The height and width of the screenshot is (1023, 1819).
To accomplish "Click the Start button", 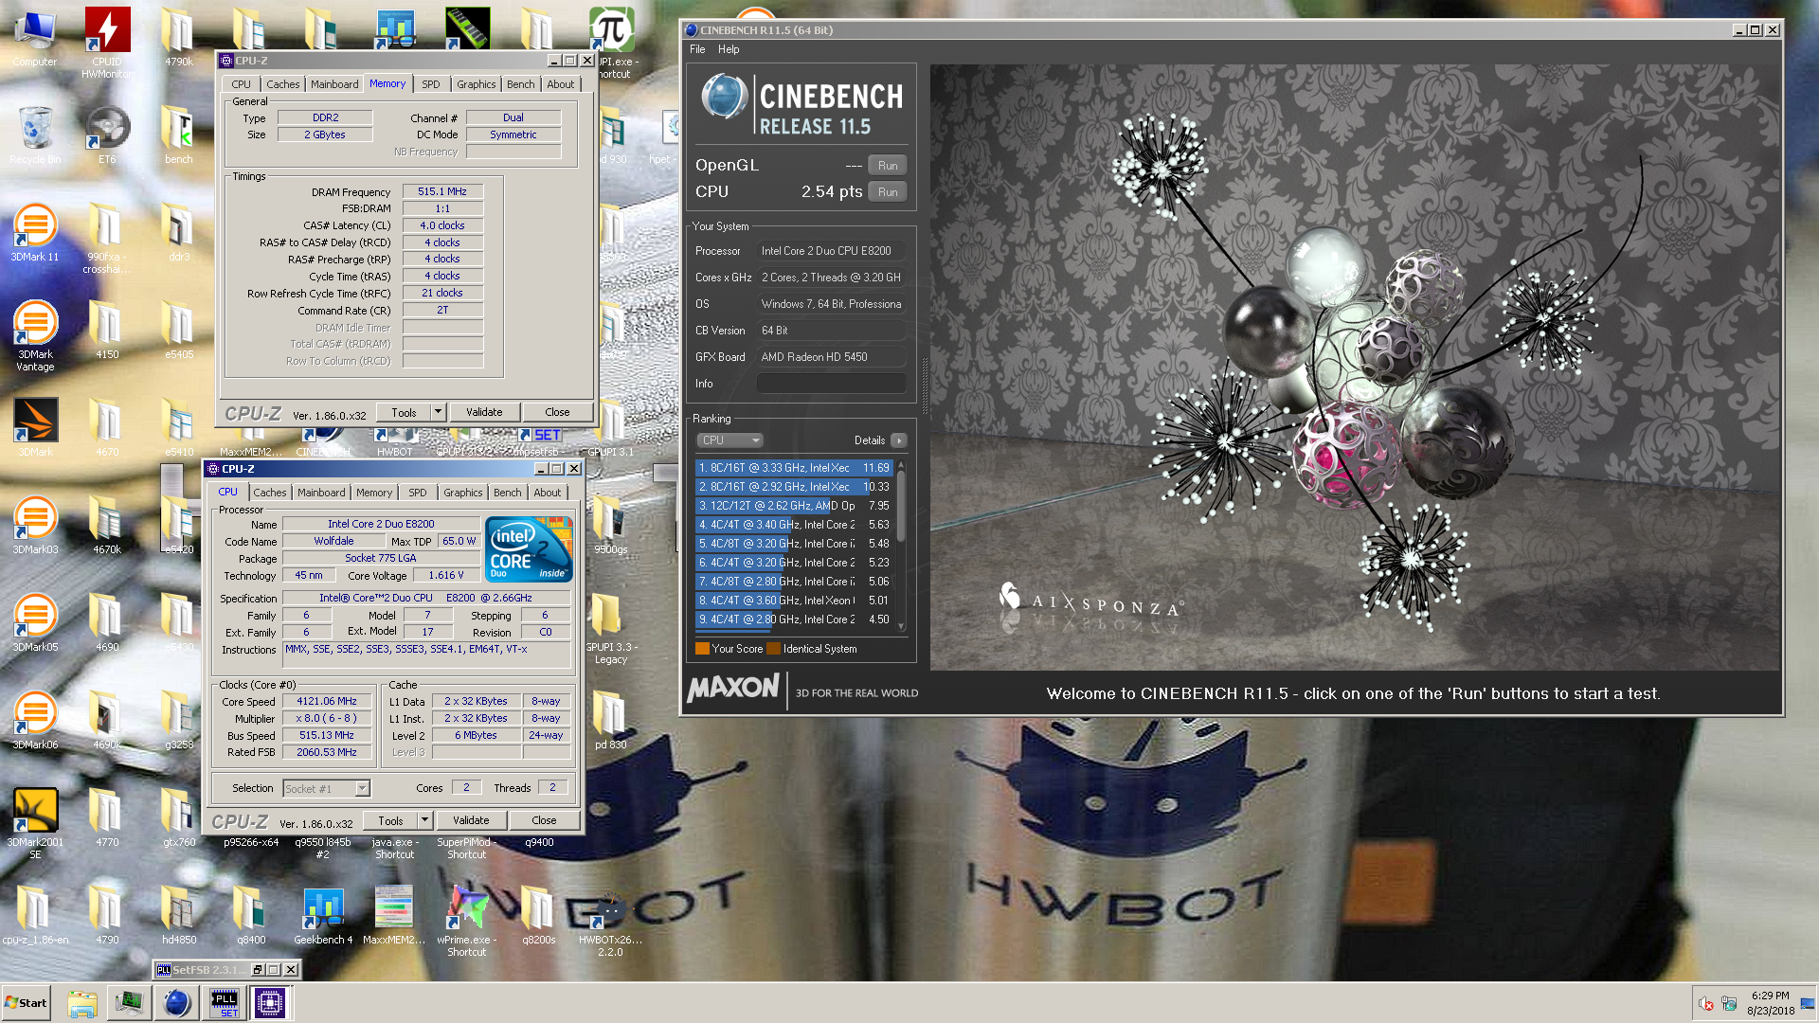I will (26, 1003).
